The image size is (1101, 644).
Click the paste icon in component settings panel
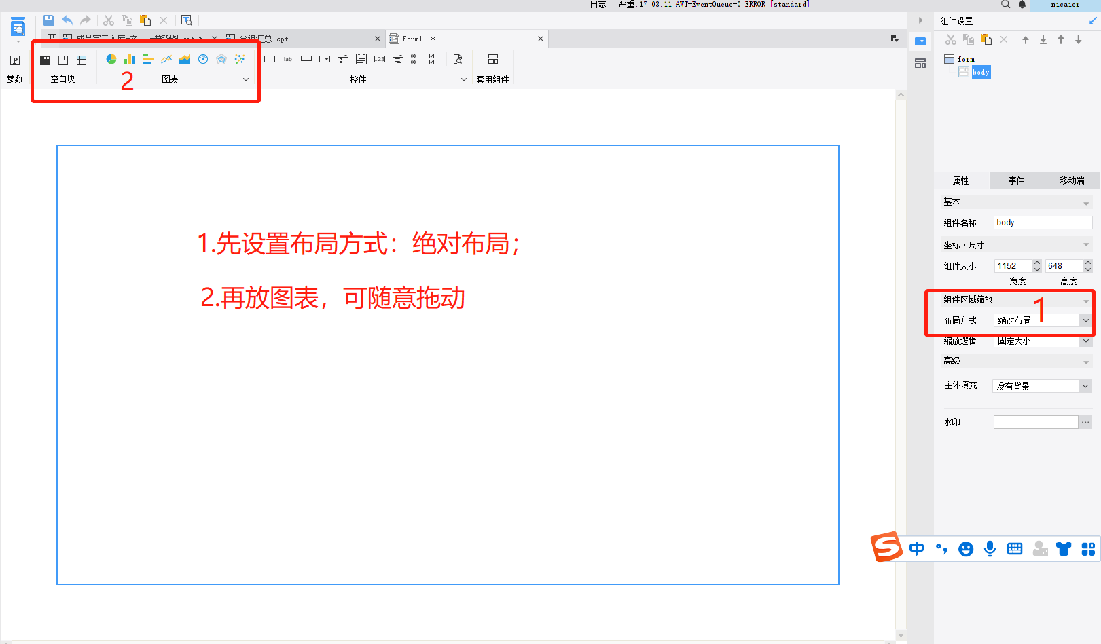point(986,39)
